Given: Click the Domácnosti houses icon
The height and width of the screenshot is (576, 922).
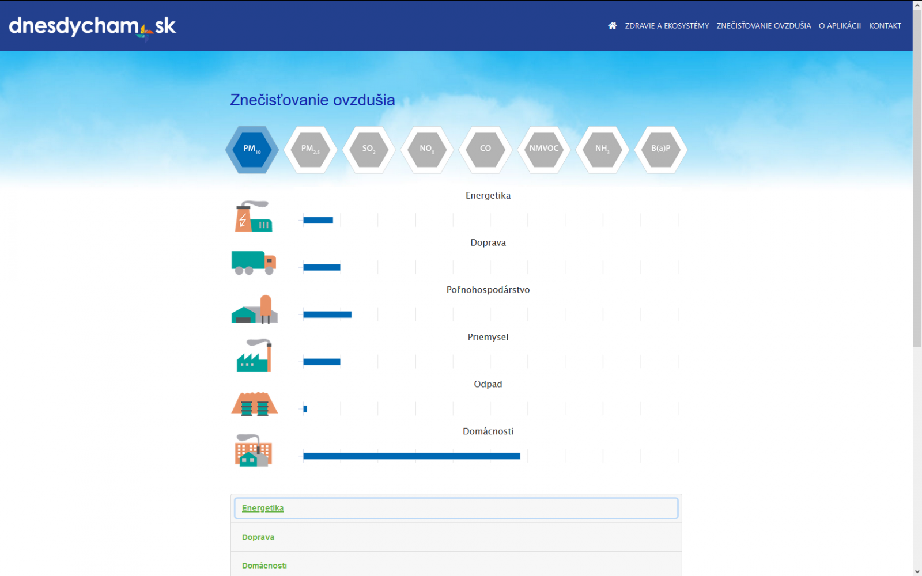Looking at the screenshot, I should click(x=254, y=450).
